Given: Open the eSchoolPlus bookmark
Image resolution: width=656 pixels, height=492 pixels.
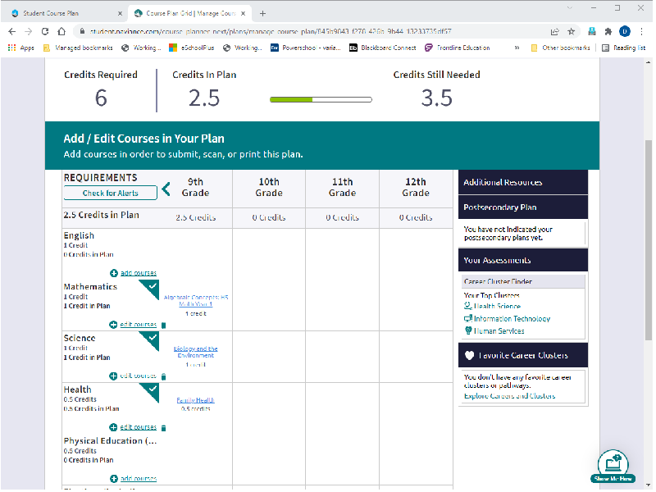Looking at the screenshot, I should pyautogui.click(x=192, y=48).
